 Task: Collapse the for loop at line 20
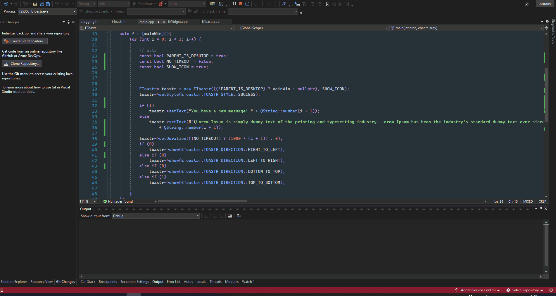[x=108, y=39]
